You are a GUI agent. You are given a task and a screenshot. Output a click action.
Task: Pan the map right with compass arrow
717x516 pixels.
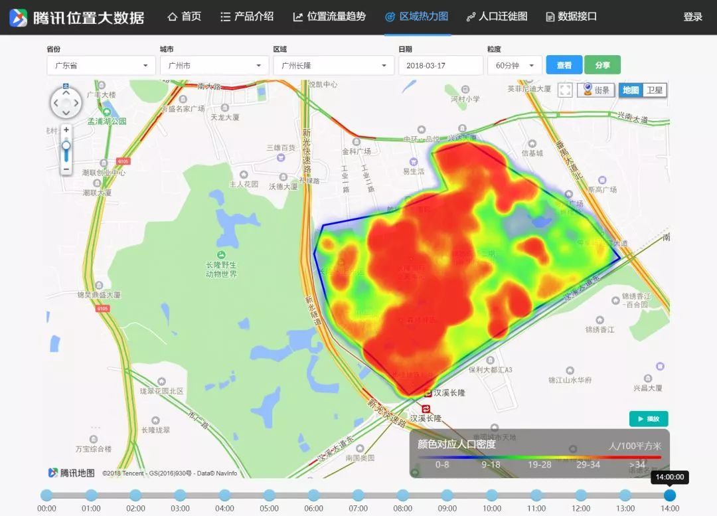[x=77, y=103]
